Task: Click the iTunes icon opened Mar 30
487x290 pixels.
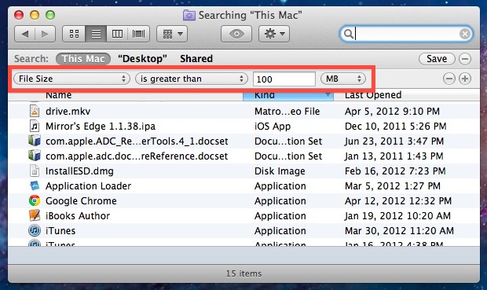Action: pos(35,230)
